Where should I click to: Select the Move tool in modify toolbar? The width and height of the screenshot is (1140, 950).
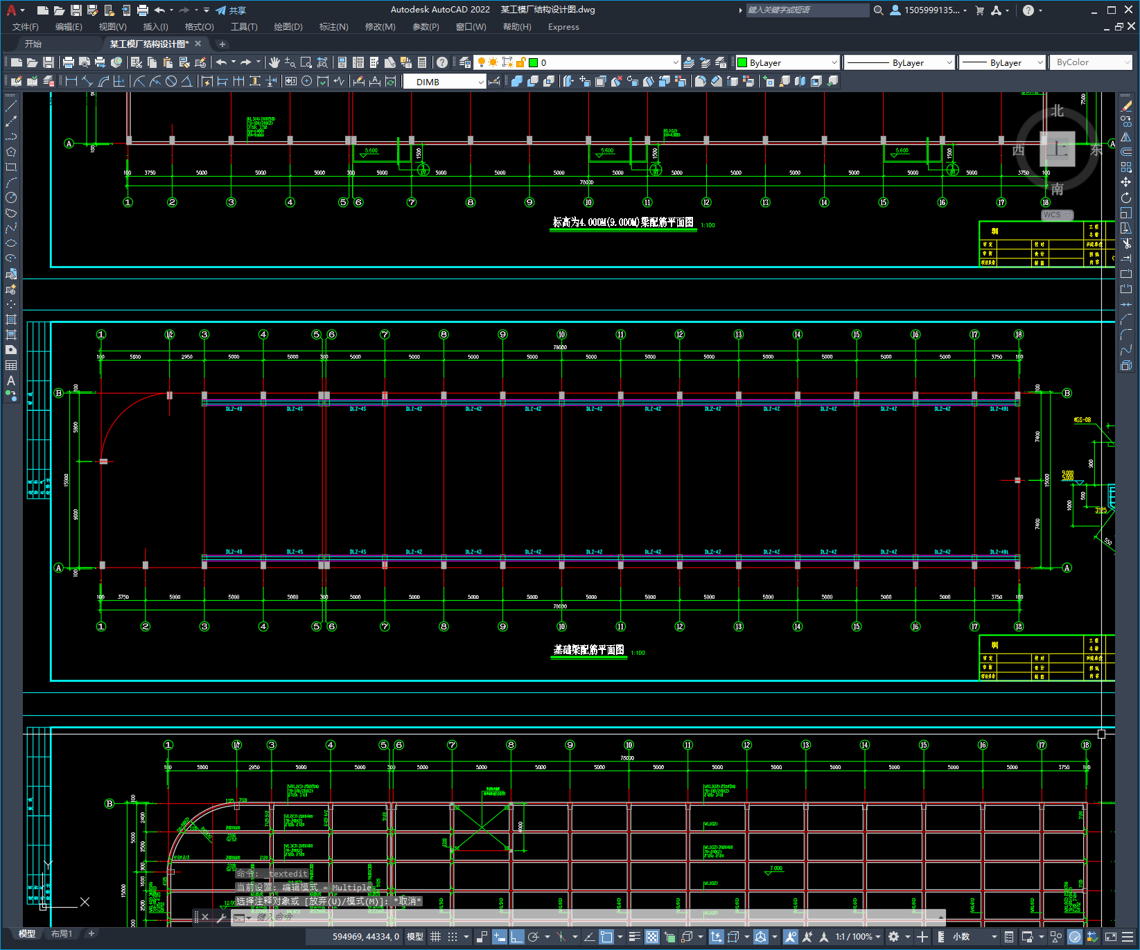point(1126,182)
